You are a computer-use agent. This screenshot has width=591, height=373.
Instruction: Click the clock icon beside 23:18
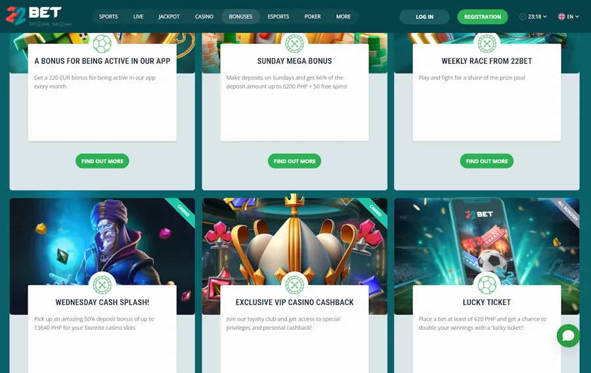(523, 16)
